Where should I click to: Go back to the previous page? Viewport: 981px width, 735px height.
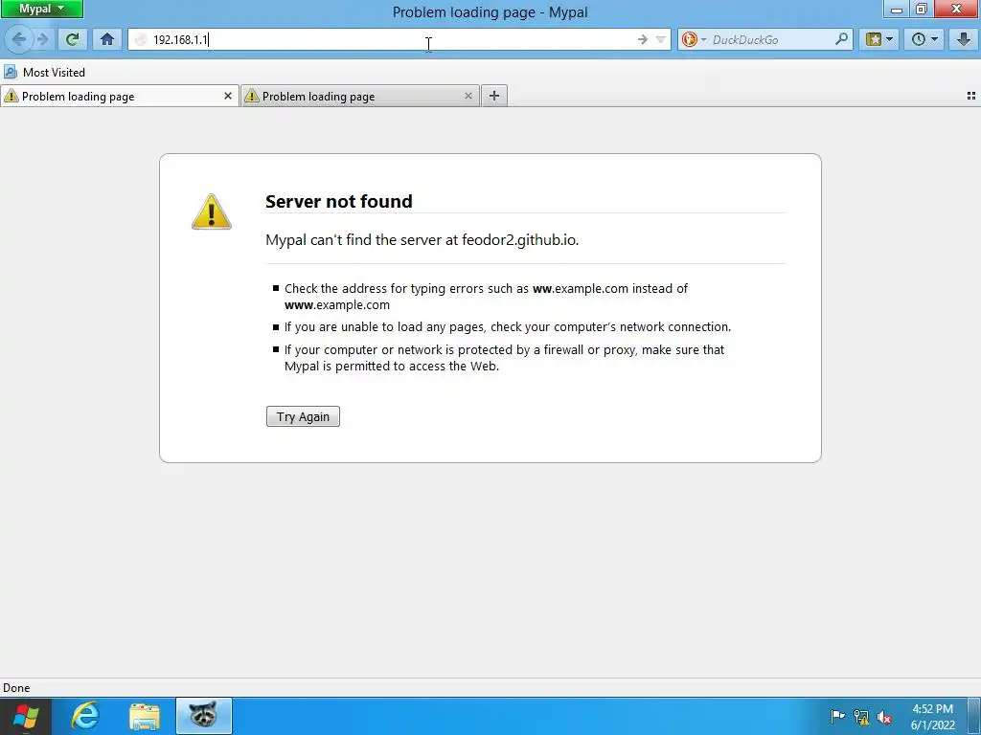point(19,39)
